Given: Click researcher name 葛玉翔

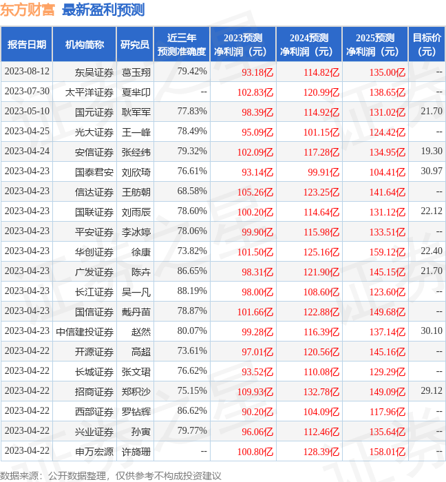Looking at the screenshot, I should coord(136,72).
